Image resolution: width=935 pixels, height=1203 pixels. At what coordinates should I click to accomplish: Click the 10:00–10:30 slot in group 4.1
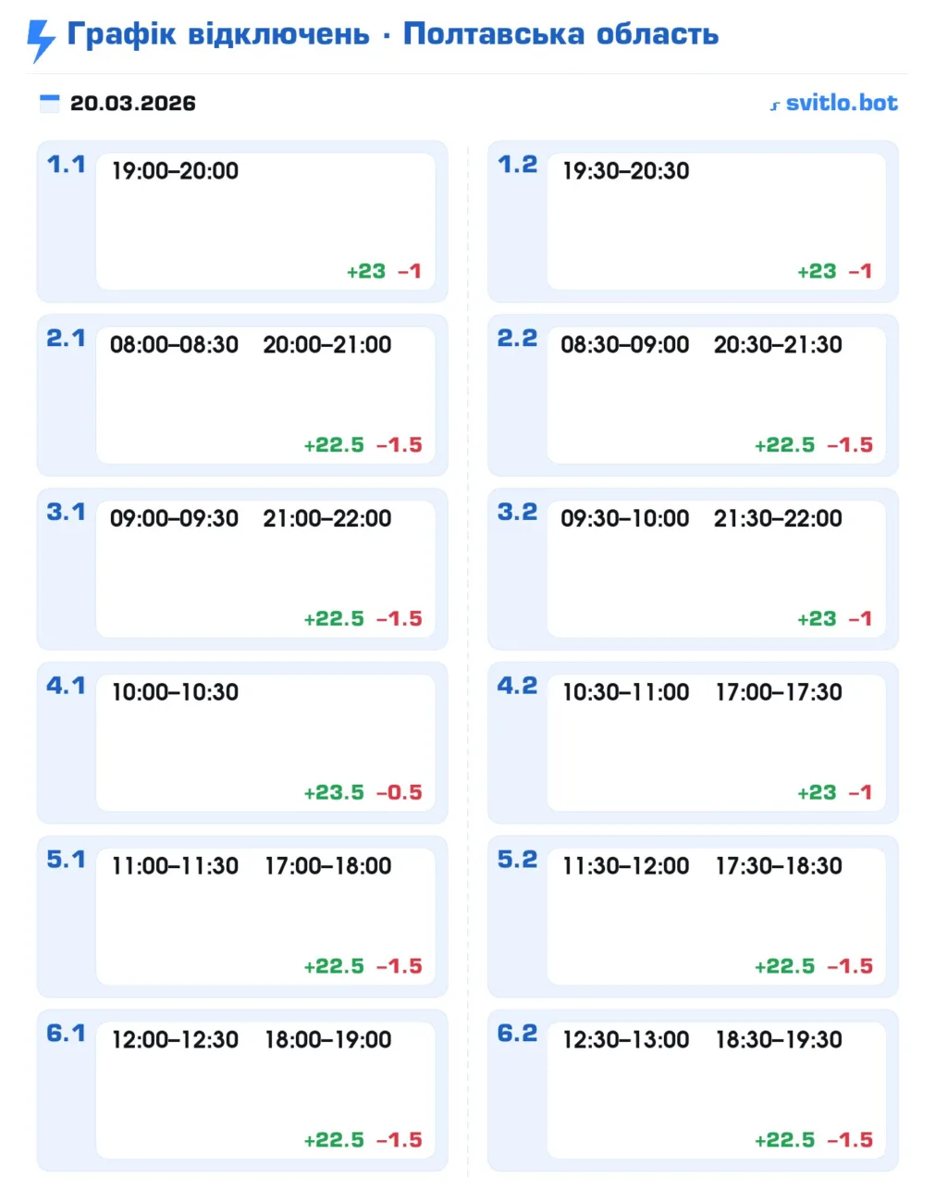point(175,692)
